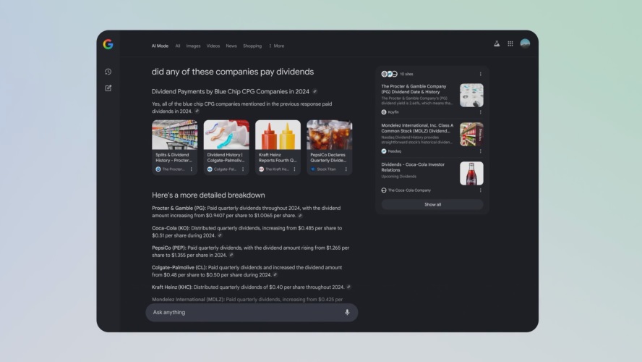
Task: Open options menu on PepsiCo card
Action: [x=346, y=169]
